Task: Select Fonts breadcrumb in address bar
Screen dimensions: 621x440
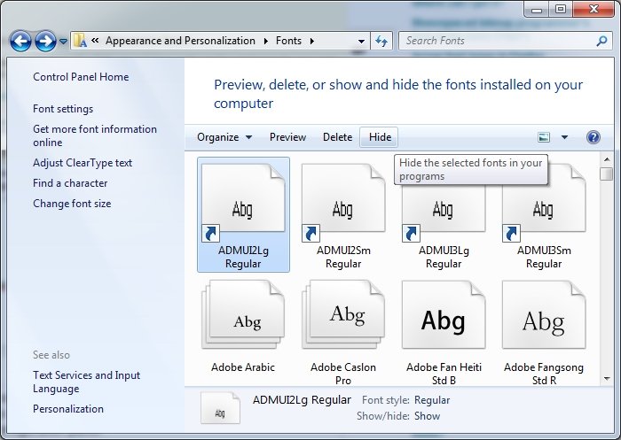Action: coord(288,41)
